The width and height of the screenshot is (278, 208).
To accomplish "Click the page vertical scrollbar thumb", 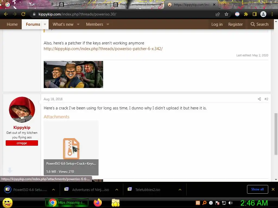I will click(x=276, y=134).
